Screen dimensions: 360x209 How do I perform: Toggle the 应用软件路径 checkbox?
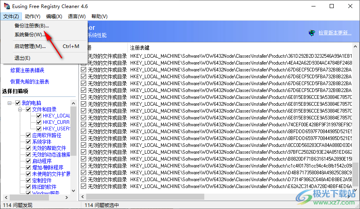click(28, 135)
